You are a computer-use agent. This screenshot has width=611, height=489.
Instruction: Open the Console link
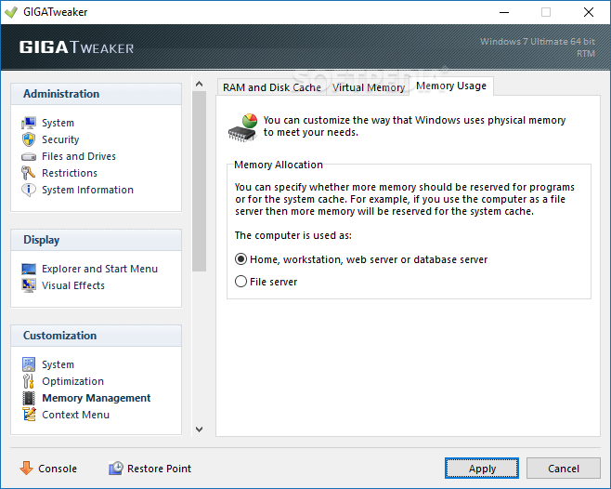(x=58, y=469)
